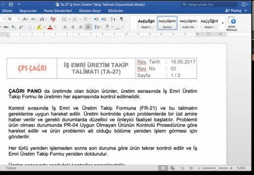Open the Düzen tab
Screen dimensions: 254x175
pos(7,11)
